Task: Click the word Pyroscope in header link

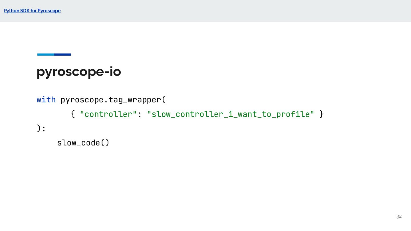Action: [49, 11]
